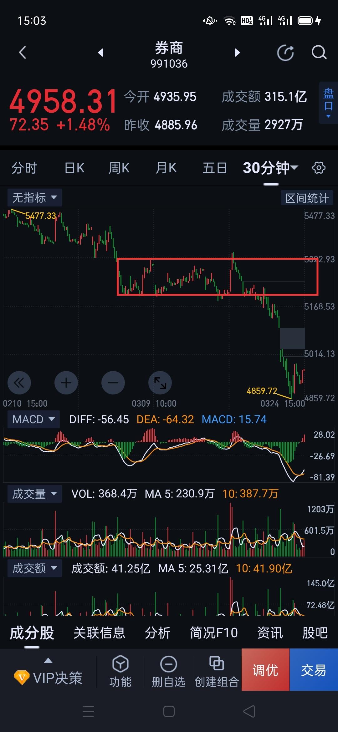
Task: Tap Android recent apps menu icon
Action: pos(88,711)
